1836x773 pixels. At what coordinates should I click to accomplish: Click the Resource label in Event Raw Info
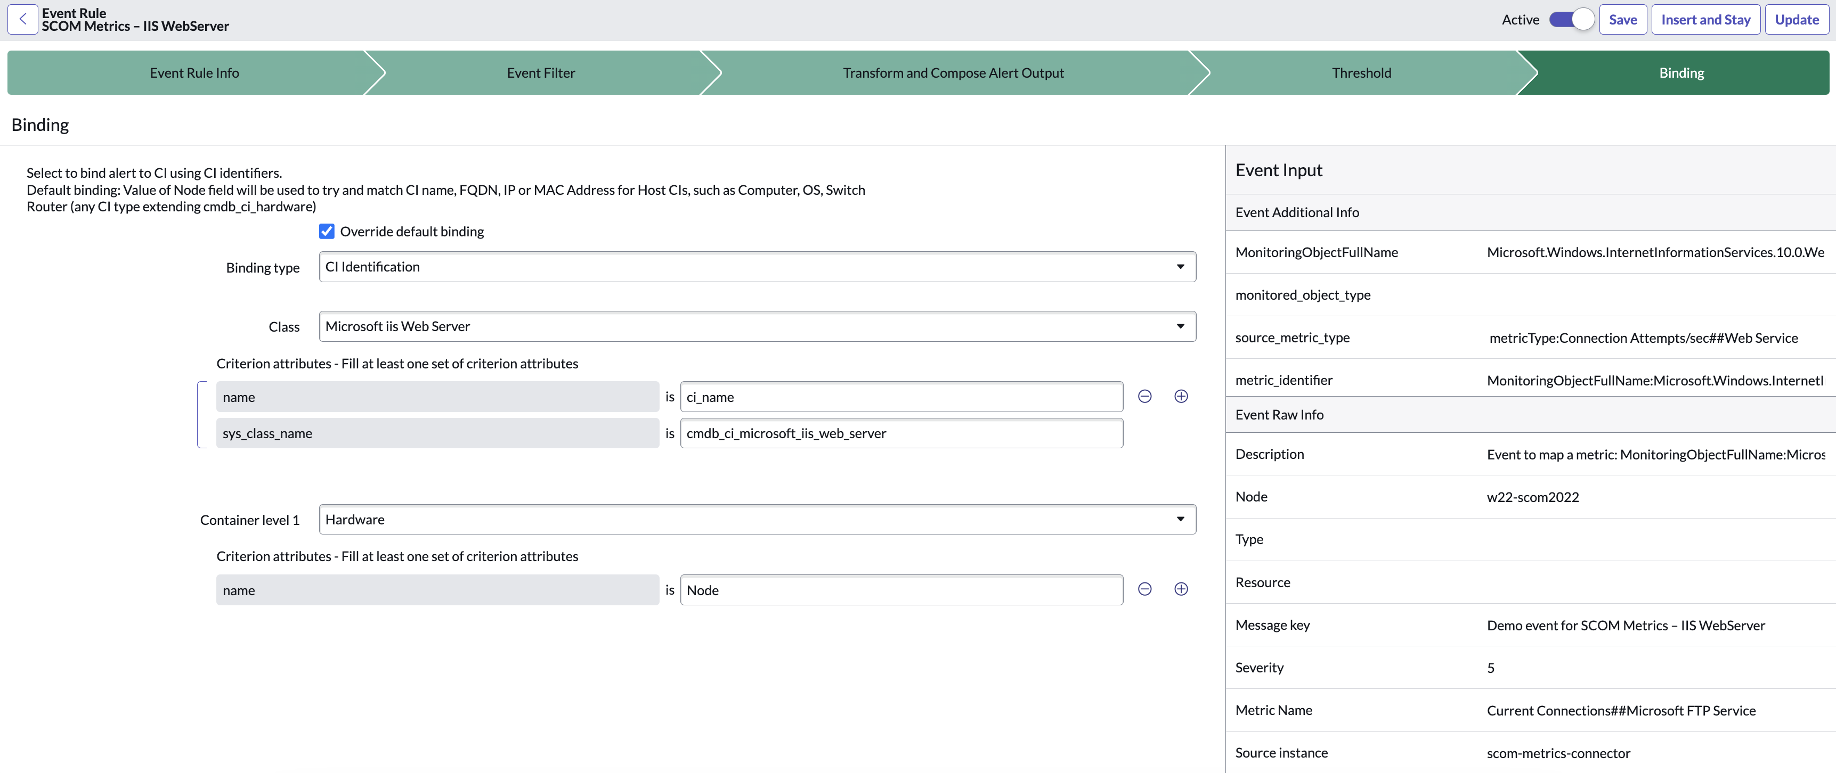(x=1262, y=582)
